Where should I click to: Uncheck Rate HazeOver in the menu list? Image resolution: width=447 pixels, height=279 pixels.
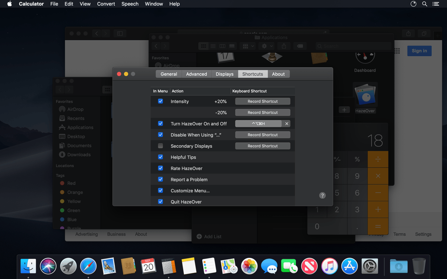[x=160, y=168]
